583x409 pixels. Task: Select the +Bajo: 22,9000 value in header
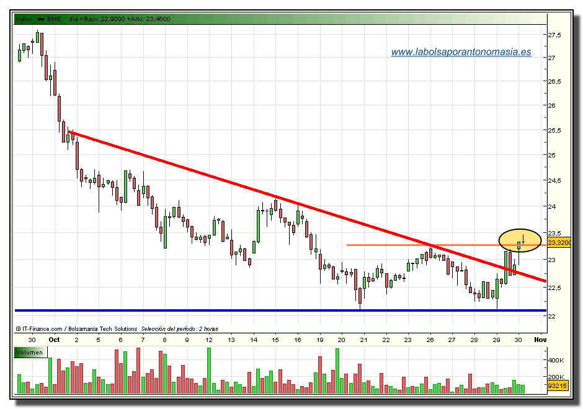click(x=102, y=19)
